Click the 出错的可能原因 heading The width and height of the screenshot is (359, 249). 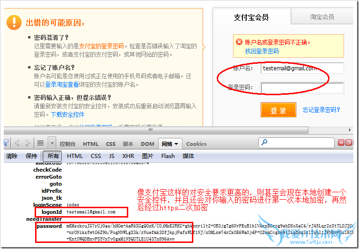tap(55, 23)
